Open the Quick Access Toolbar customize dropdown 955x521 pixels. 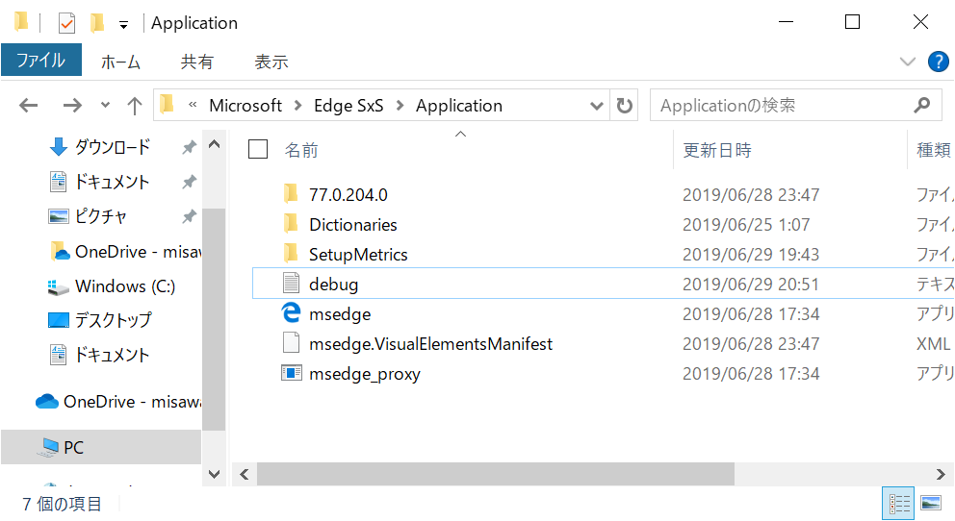123,23
